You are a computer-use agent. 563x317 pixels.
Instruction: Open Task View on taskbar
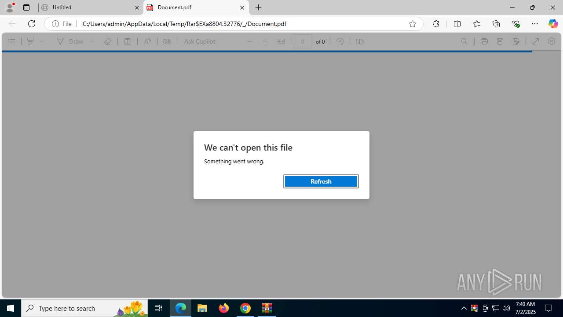tap(158, 308)
